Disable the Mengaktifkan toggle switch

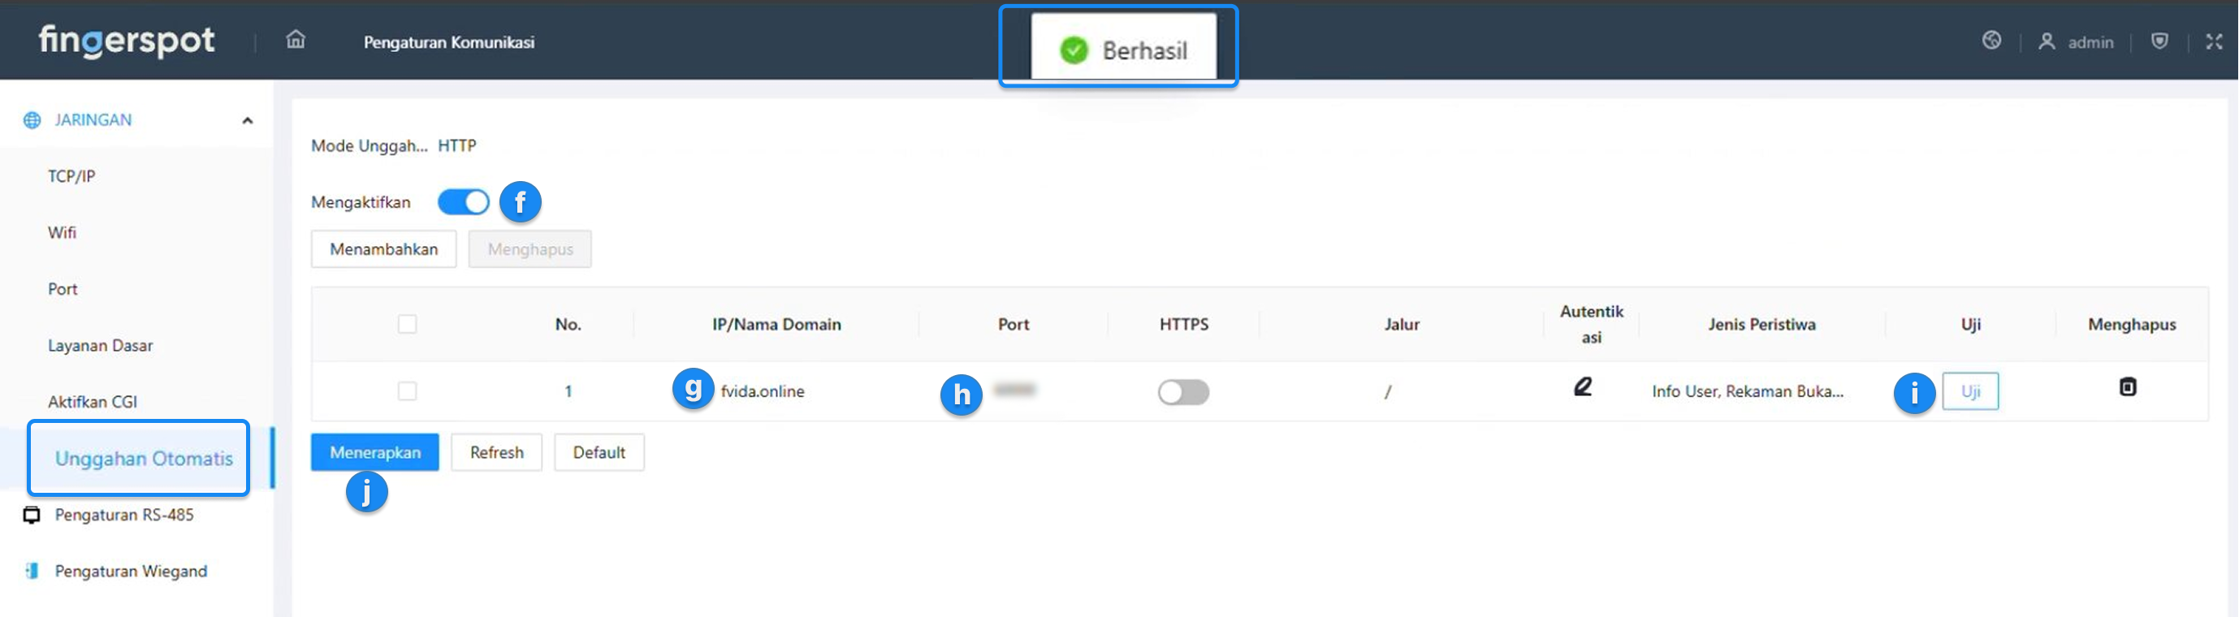tap(463, 202)
